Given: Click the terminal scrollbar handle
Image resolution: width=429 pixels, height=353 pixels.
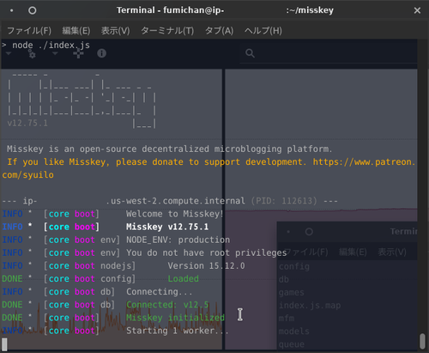Looking at the screenshot, I should pos(422,341).
